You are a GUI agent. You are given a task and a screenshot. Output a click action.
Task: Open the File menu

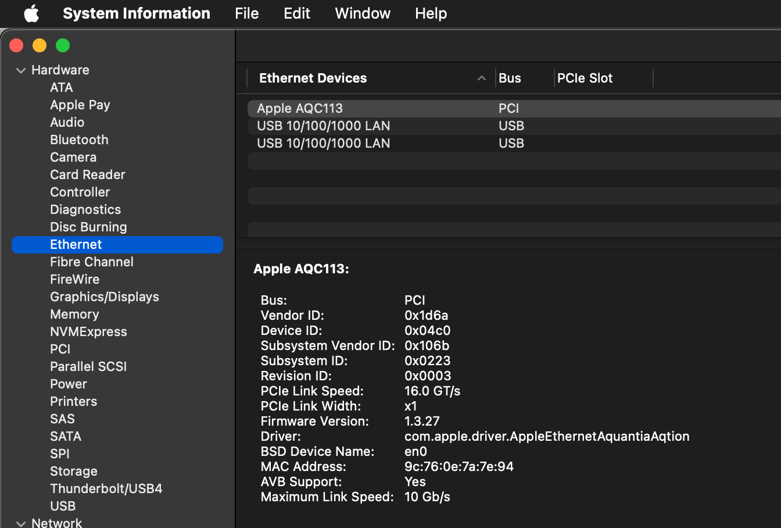[246, 13]
